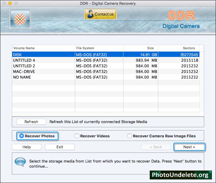Viewport: 216px width, 183px height.
Task: Click the Next > button
Action: click(x=189, y=147)
